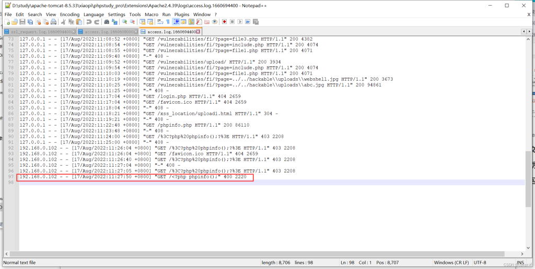Start macro recording with red dot icon

coord(225,22)
